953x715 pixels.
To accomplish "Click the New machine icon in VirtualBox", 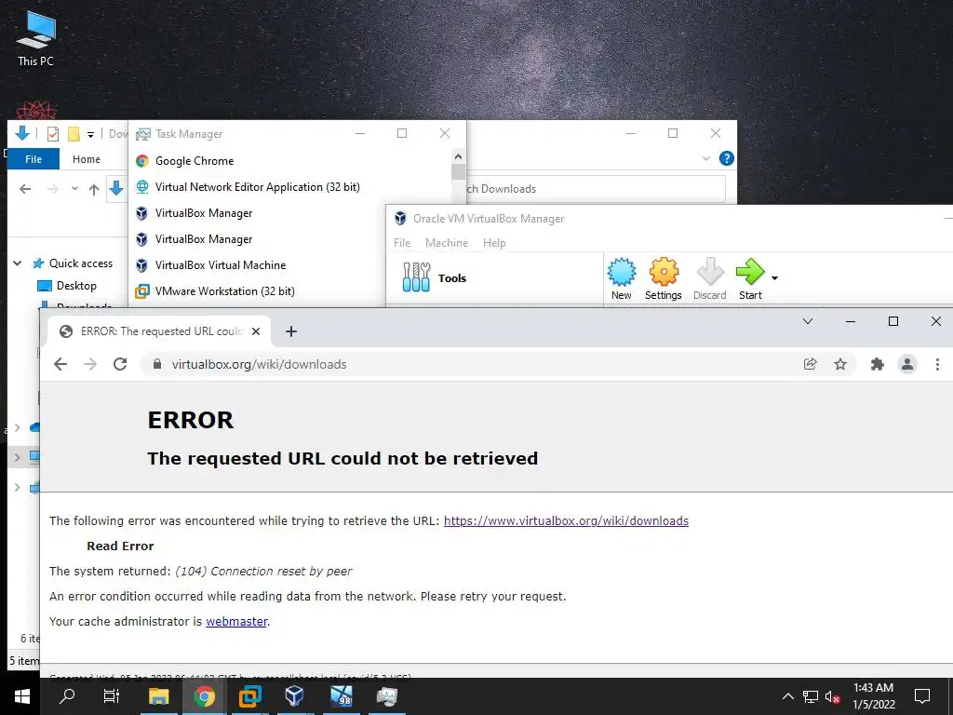I will [x=621, y=279].
